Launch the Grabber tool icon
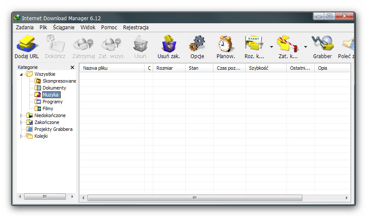This screenshot has width=367, height=217. [x=322, y=44]
